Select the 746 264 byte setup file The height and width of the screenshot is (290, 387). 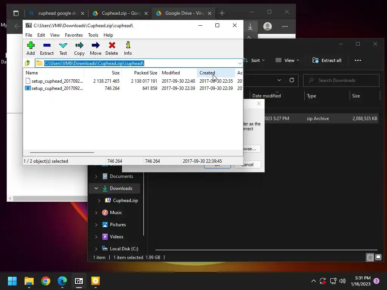[x=133, y=88]
